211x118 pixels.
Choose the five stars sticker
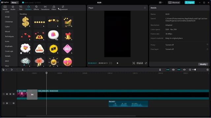tap(40, 22)
